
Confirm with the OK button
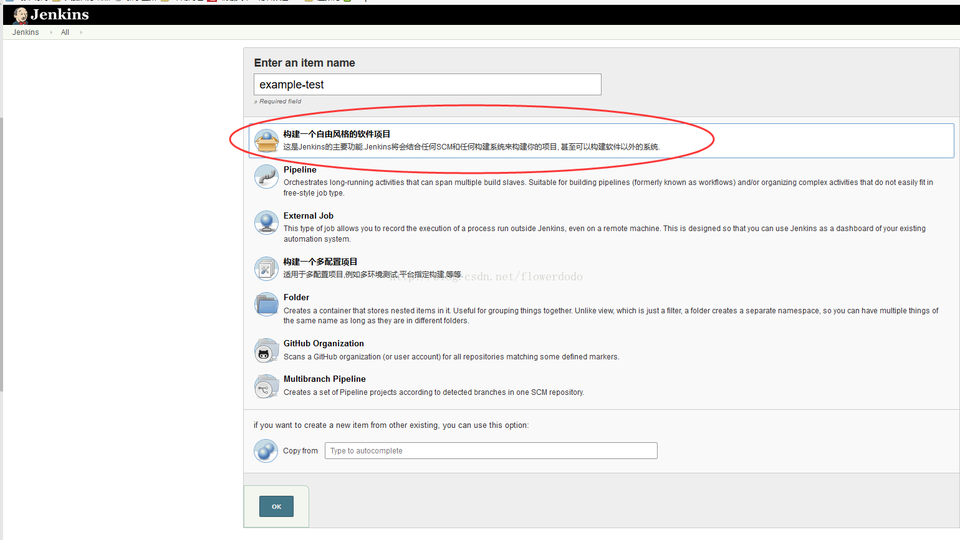(x=276, y=506)
